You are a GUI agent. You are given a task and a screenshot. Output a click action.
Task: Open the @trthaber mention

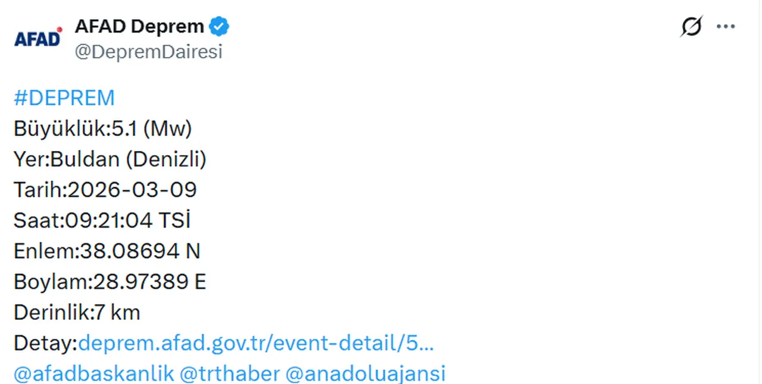(x=230, y=373)
